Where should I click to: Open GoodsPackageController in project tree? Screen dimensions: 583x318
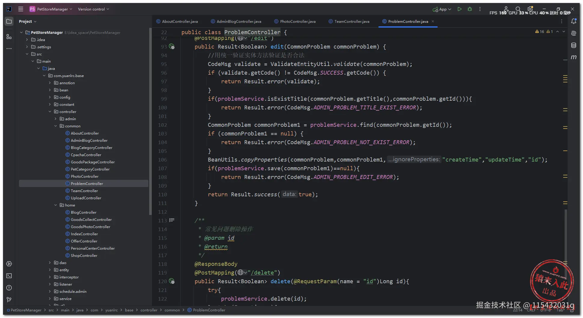tap(93, 162)
